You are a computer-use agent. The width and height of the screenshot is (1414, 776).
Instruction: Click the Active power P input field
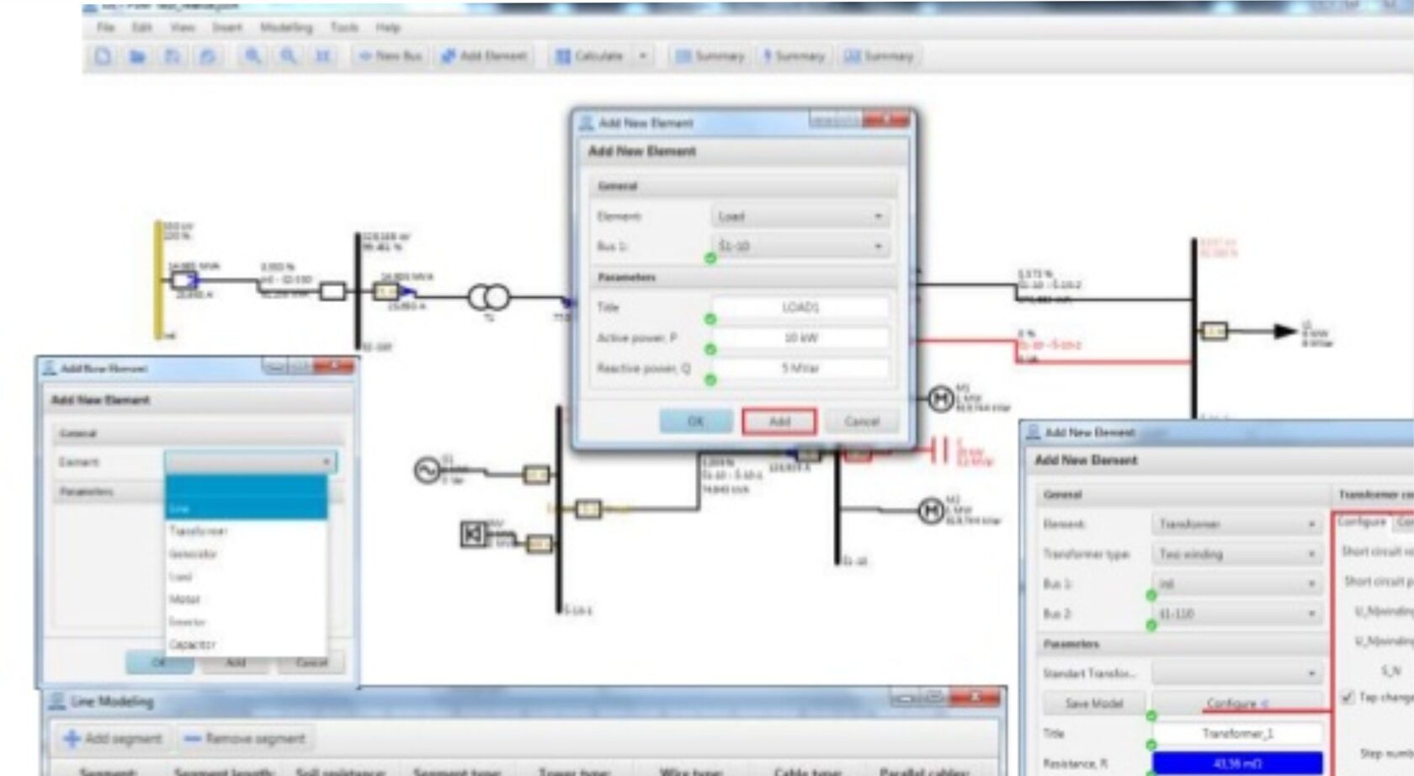[x=800, y=338]
